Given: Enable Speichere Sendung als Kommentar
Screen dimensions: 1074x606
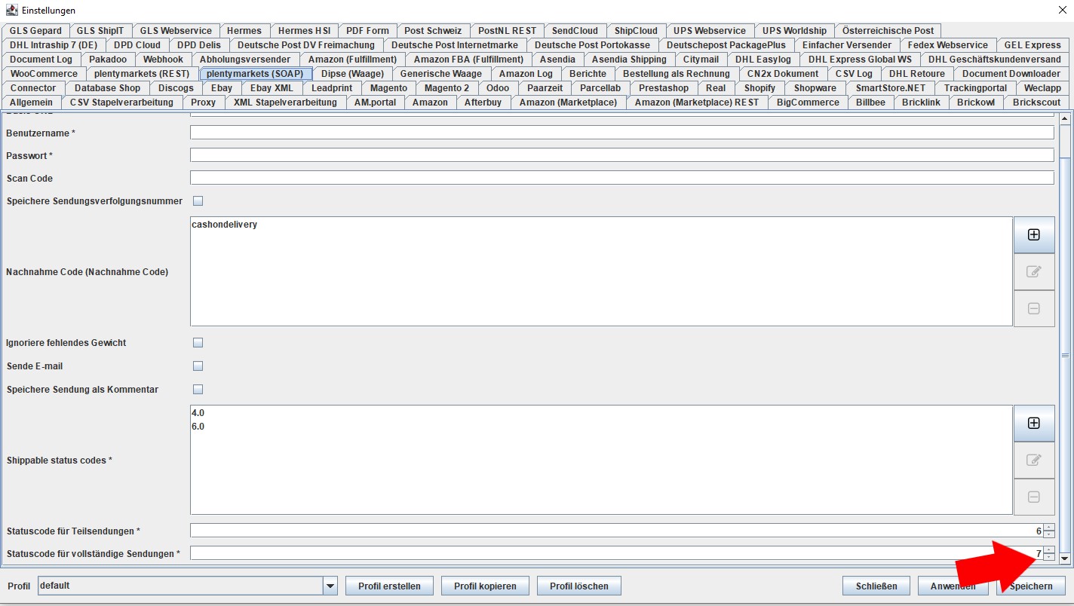Looking at the screenshot, I should pyautogui.click(x=198, y=390).
